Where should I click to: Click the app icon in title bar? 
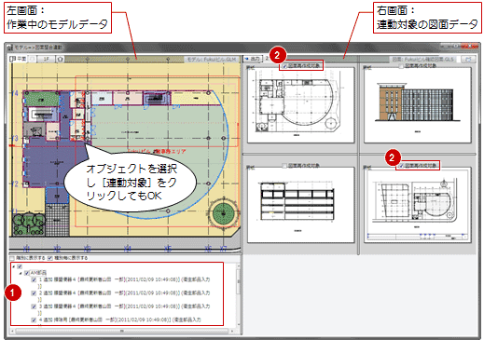[x=10, y=48]
